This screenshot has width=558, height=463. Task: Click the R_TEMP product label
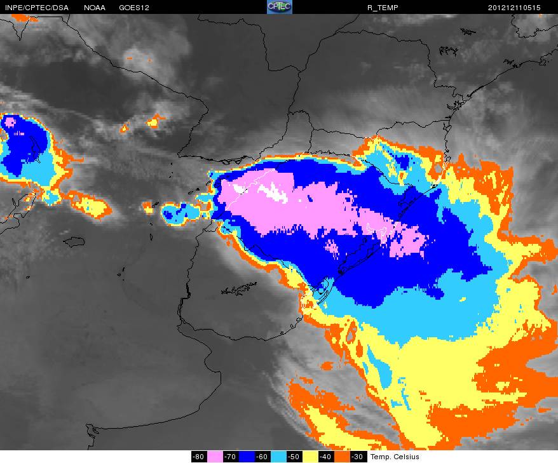point(383,8)
